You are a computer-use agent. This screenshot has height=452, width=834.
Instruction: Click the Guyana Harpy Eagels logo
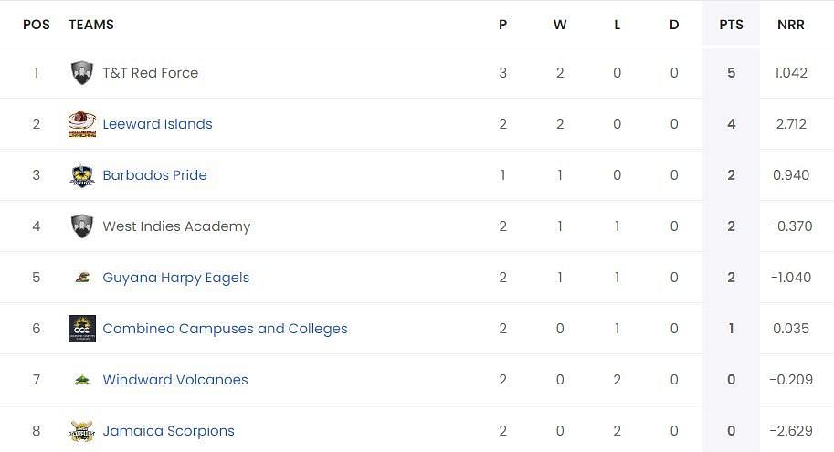tap(82, 277)
